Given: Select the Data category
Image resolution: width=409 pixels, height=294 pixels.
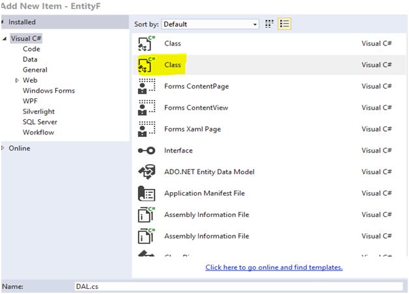Looking at the screenshot, I should click(x=30, y=59).
